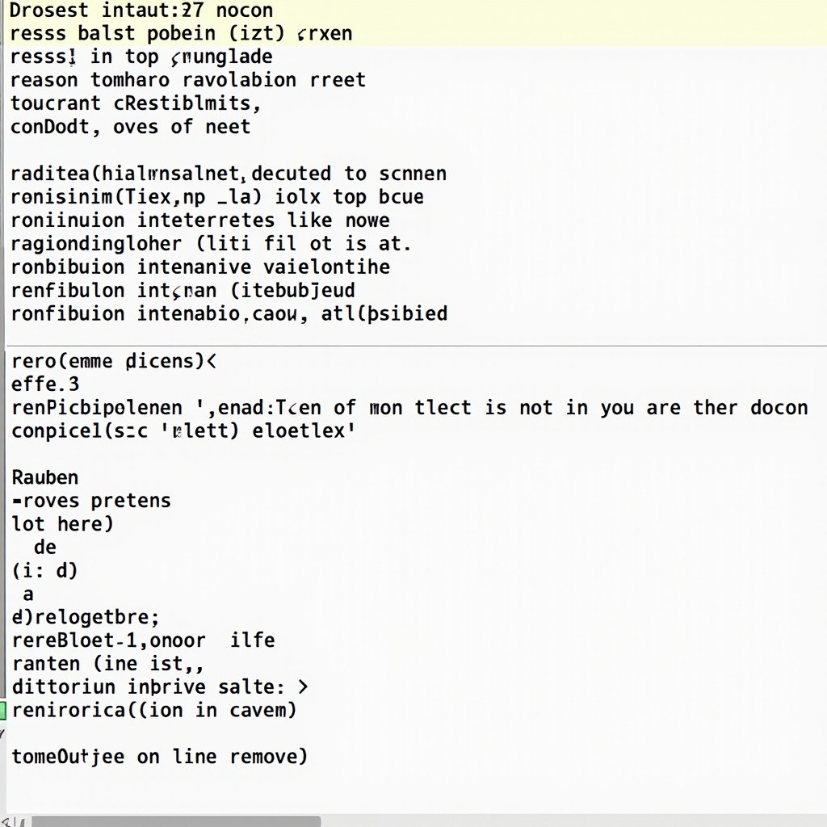Click the highlighted line starting with "resss balst"
This screenshot has width=827, height=827.
point(181,34)
